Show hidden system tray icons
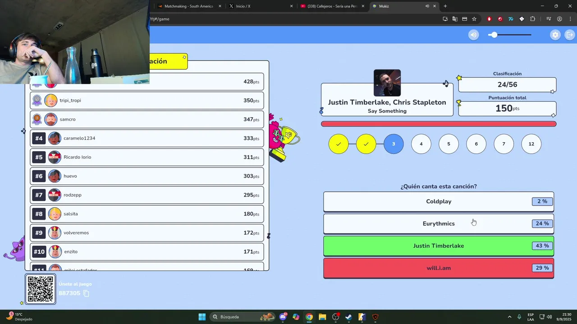This screenshot has width=577, height=324. [x=509, y=317]
